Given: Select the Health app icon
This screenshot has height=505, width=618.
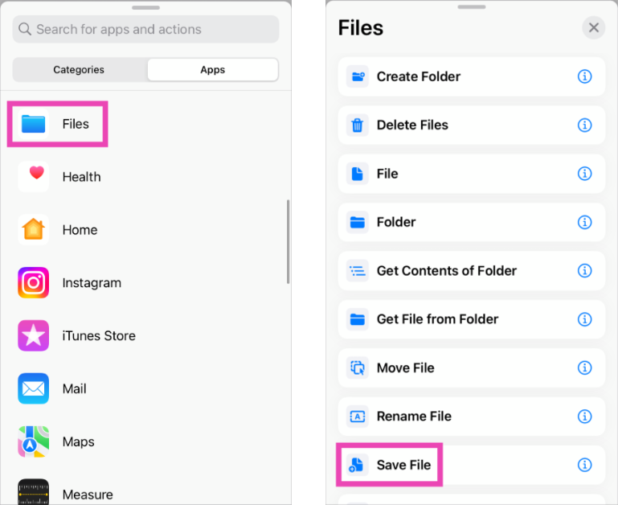Looking at the screenshot, I should tap(34, 177).
